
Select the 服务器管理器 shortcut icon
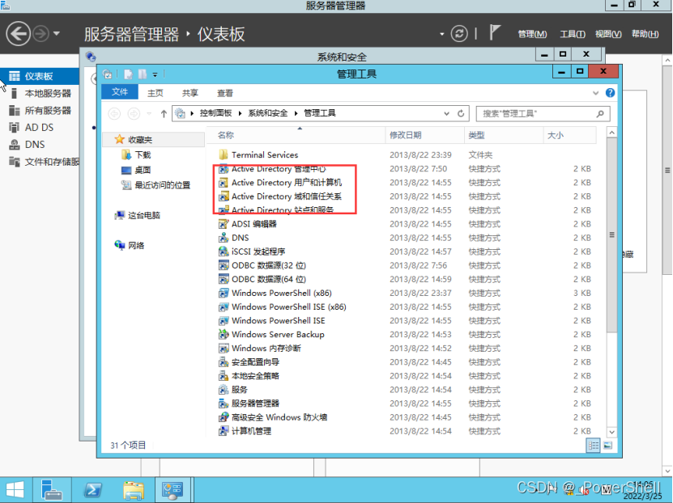pyautogui.click(x=224, y=404)
